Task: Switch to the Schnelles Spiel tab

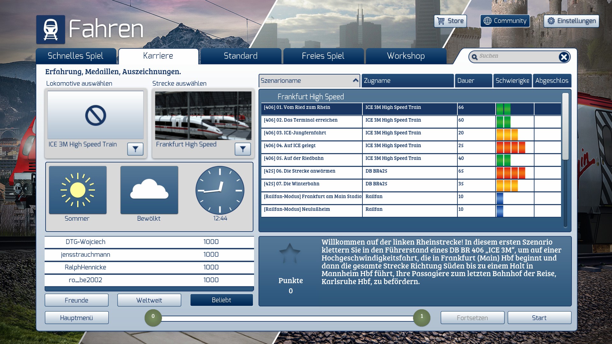Action: click(x=76, y=56)
